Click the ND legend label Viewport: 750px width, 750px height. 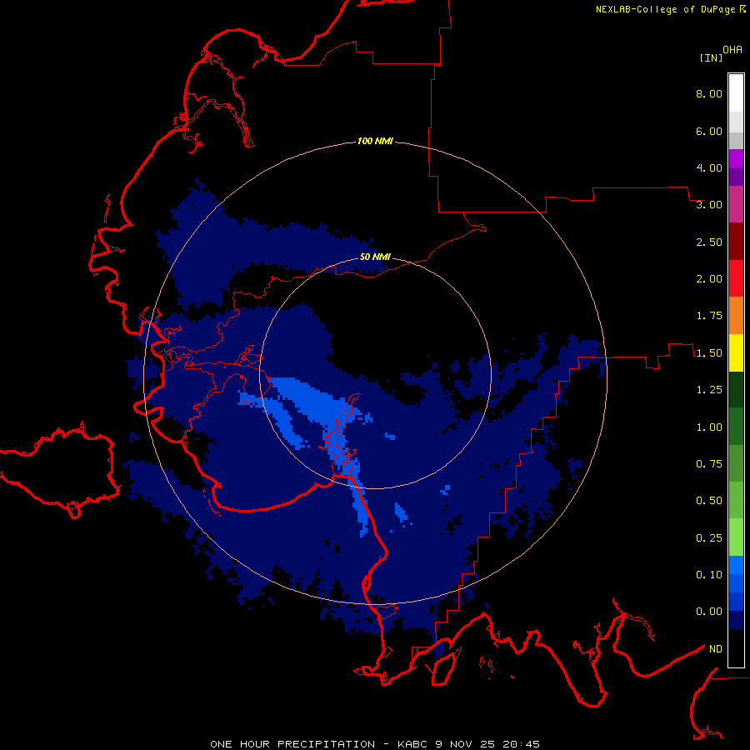[x=716, y=649]
